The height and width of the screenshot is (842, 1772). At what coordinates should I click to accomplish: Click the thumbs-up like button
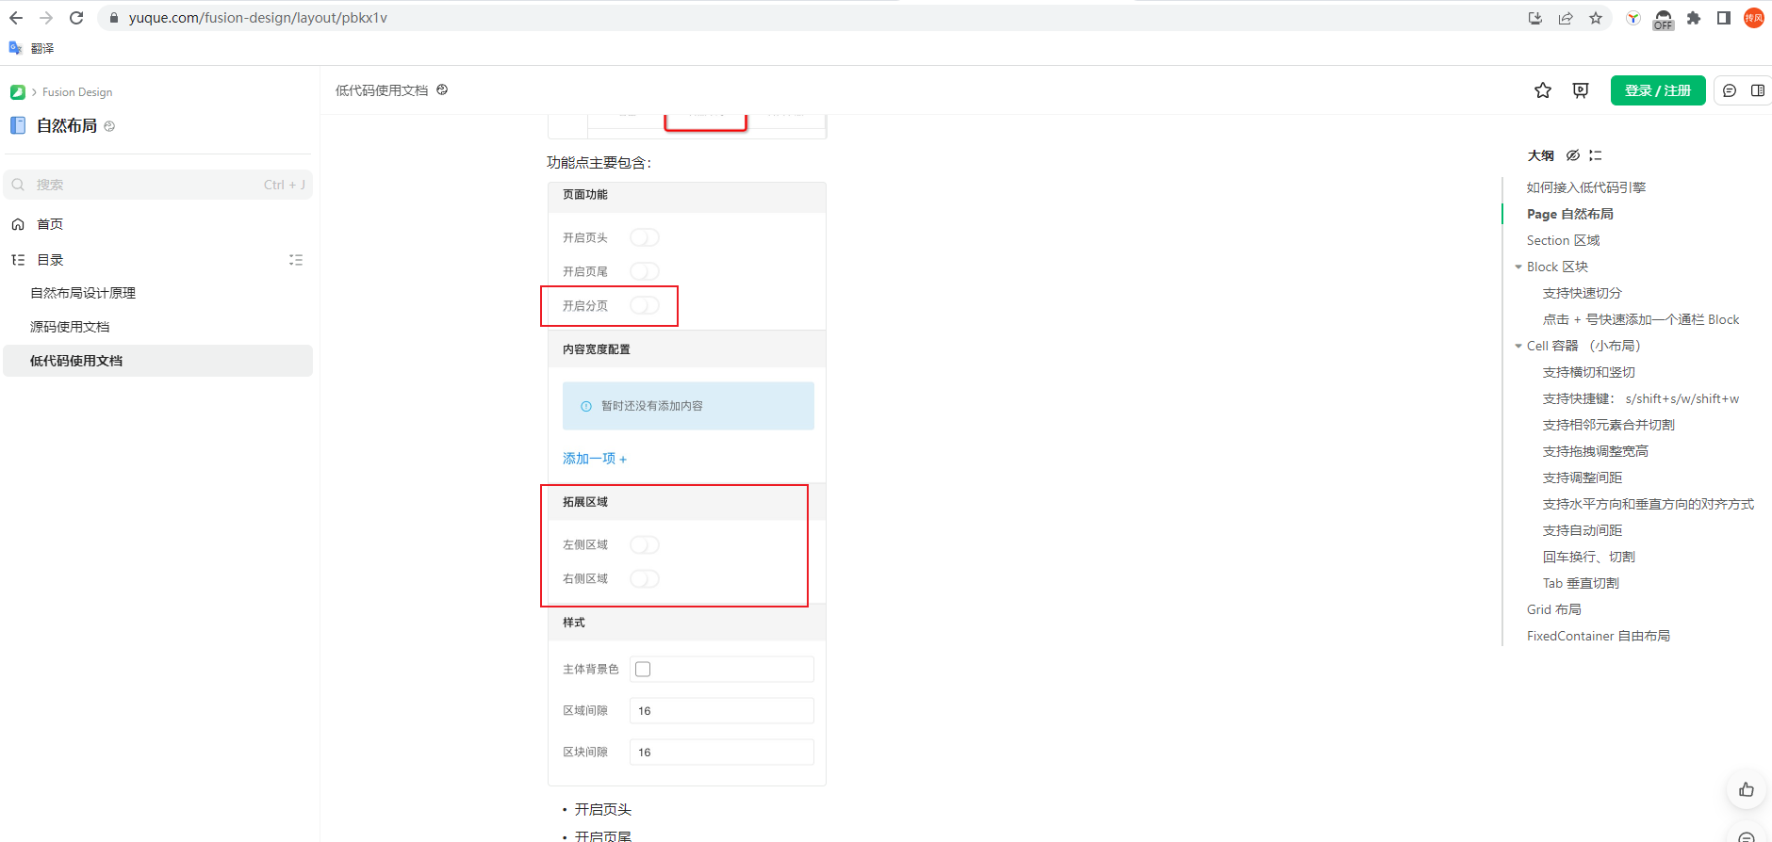[x=1747, y=789]
